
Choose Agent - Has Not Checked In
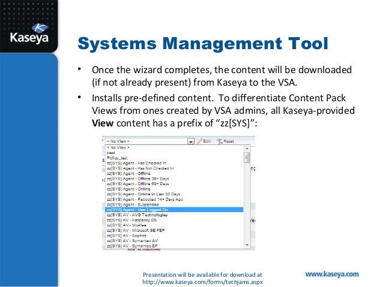click(175, 168)
